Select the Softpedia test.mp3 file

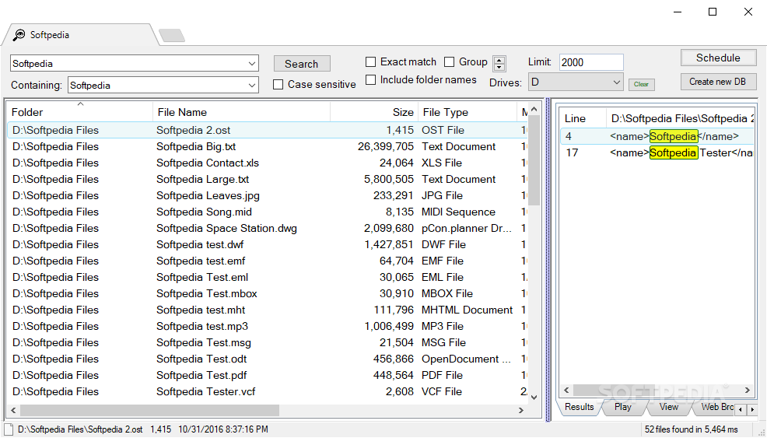[202, 327]
